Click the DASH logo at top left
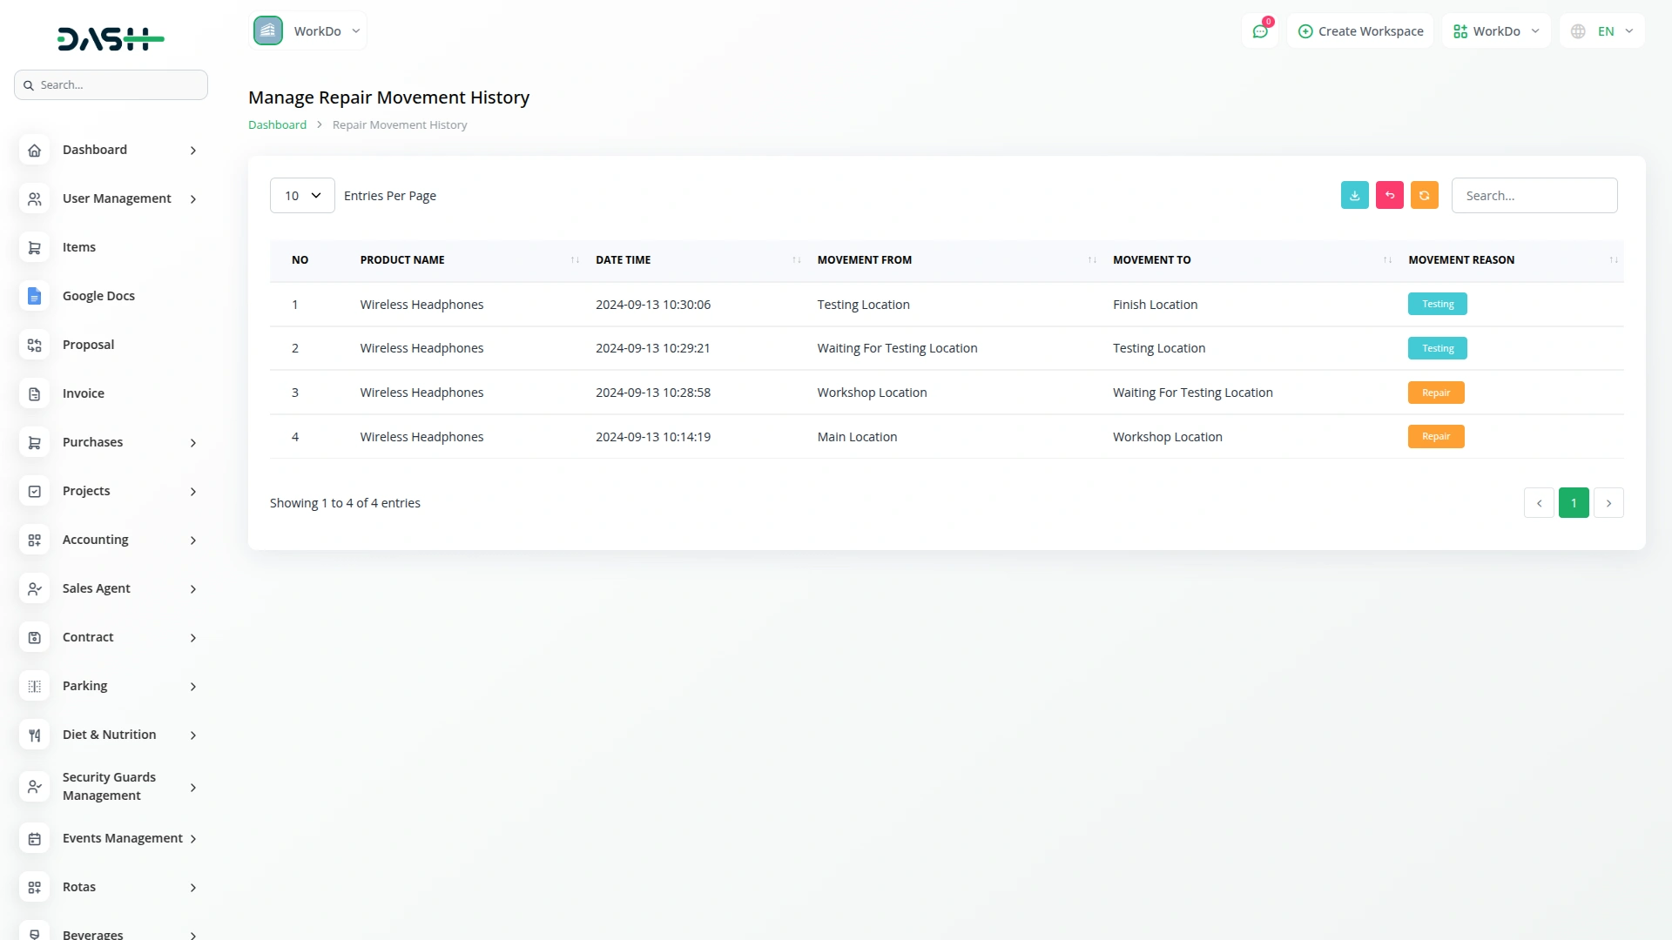 click(x=111, y=38)
